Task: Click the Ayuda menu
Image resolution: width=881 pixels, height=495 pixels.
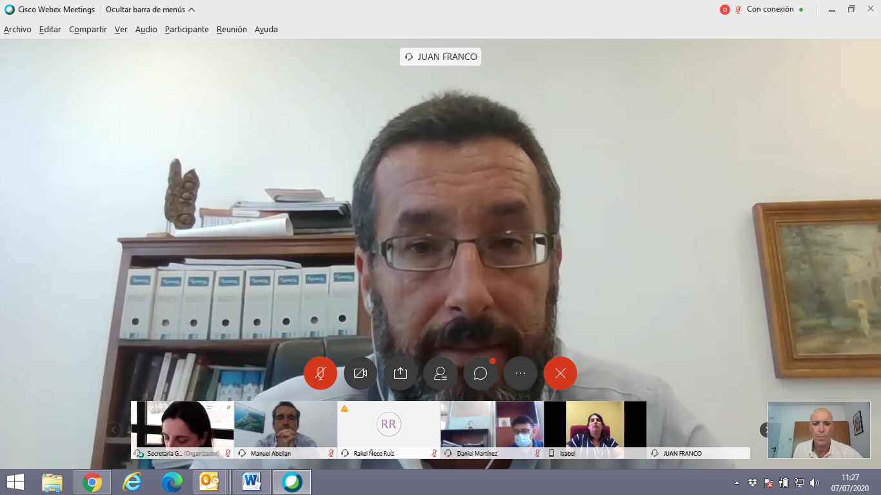Action: point(266,30)
